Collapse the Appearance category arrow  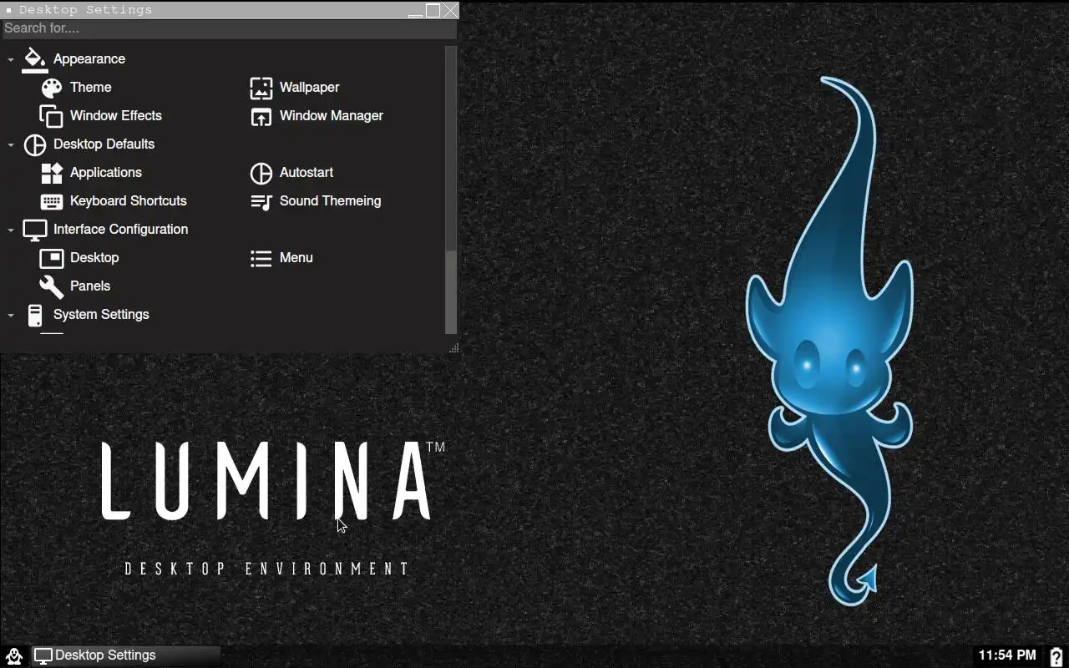click(11, 59)
